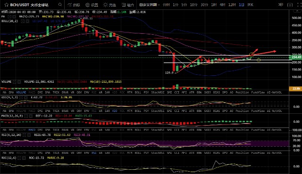This screenshot has width=302, height=174.
Task: Take a chart snapshot with camera icon
Action: click(x=290, y=5)
